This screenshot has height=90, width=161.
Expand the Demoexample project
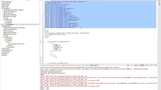2,2
